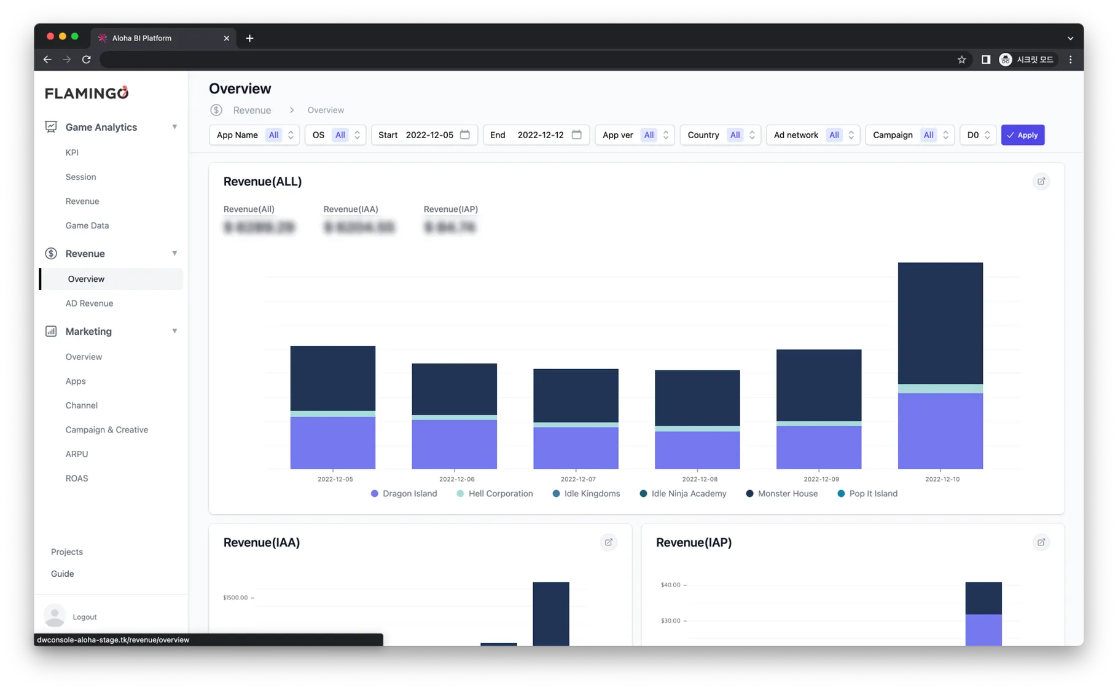Click the 2022-12-10 stacked bar
The image size is (1118, 691).
coord(940,365)
